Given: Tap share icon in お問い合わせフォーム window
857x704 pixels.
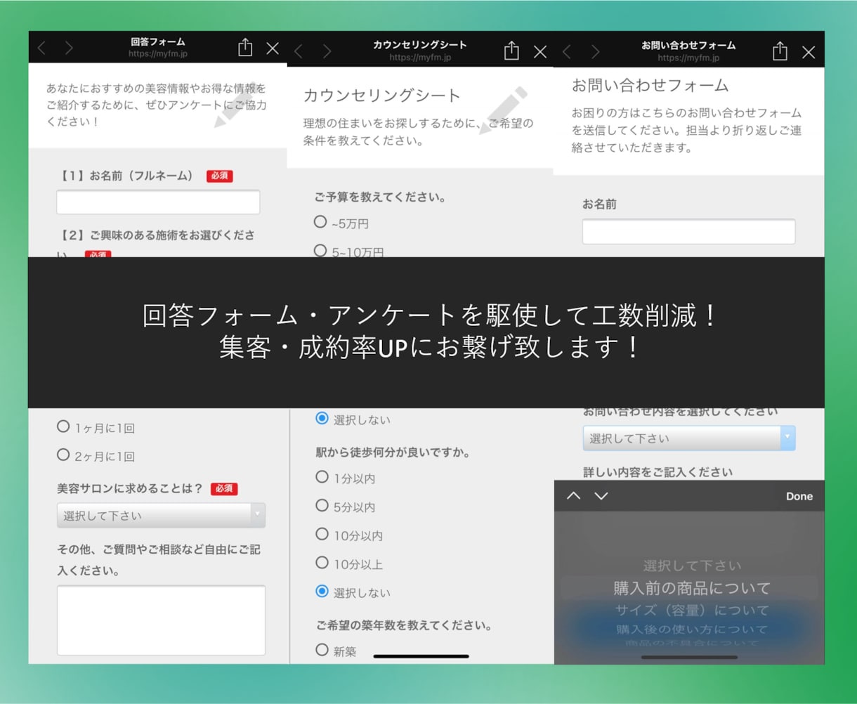Looking at the screenshot, I should [x=780, y=51].
